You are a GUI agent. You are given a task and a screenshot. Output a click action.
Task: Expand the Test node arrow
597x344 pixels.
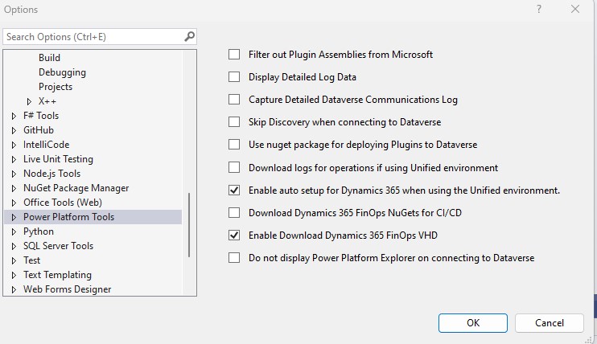14,260
